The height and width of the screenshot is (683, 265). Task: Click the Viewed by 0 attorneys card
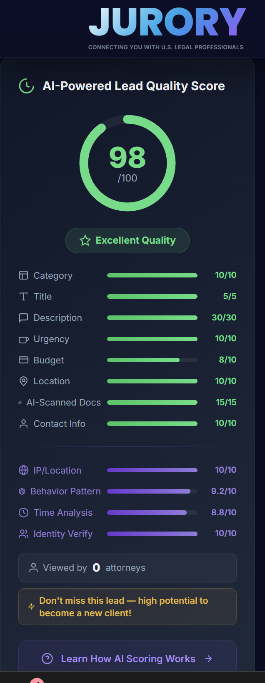pos(127,567)
